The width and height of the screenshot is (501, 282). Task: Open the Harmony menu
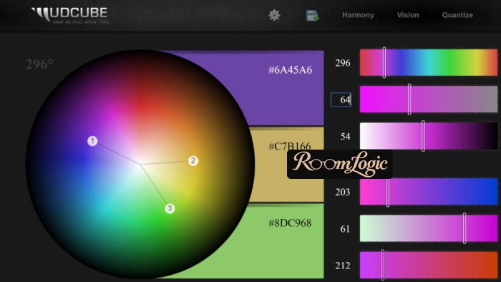[x=358, y=15]
